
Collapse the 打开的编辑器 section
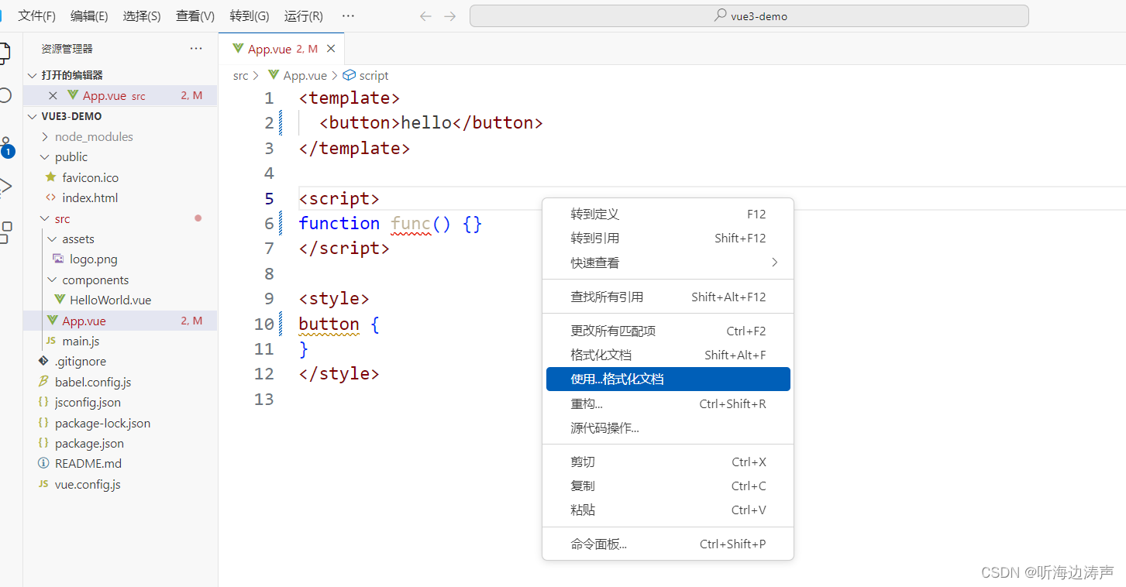[x=32, y=75]
